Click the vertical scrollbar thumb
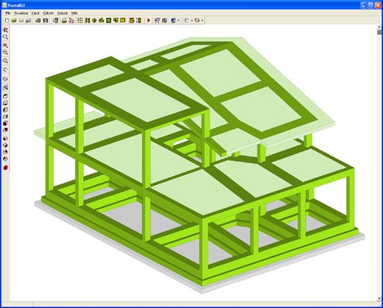383x308 pixels. pyautogui.click(x=380, y=32)
